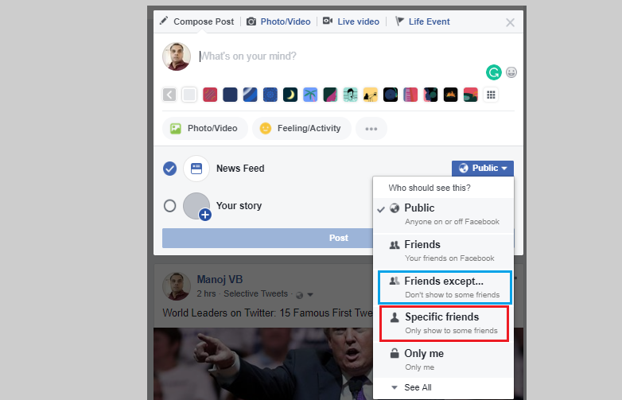Viewport: 622px width, 400px height.
Task: Choose the blank white background option
Action: click(x=189, y=95)
